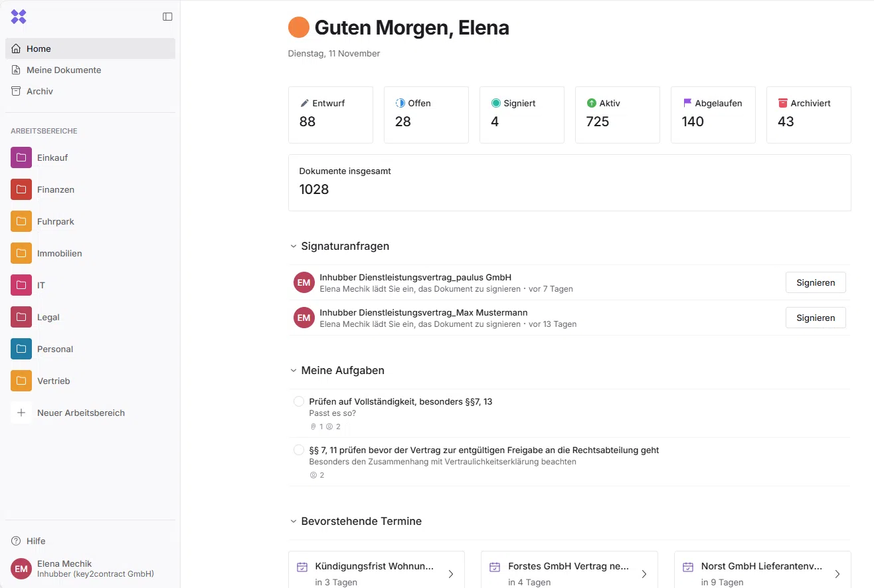This screenshot has width=874, height=588.
Task: Collapse the Meine Aufgaben section
Action: (x=294, y=371)
